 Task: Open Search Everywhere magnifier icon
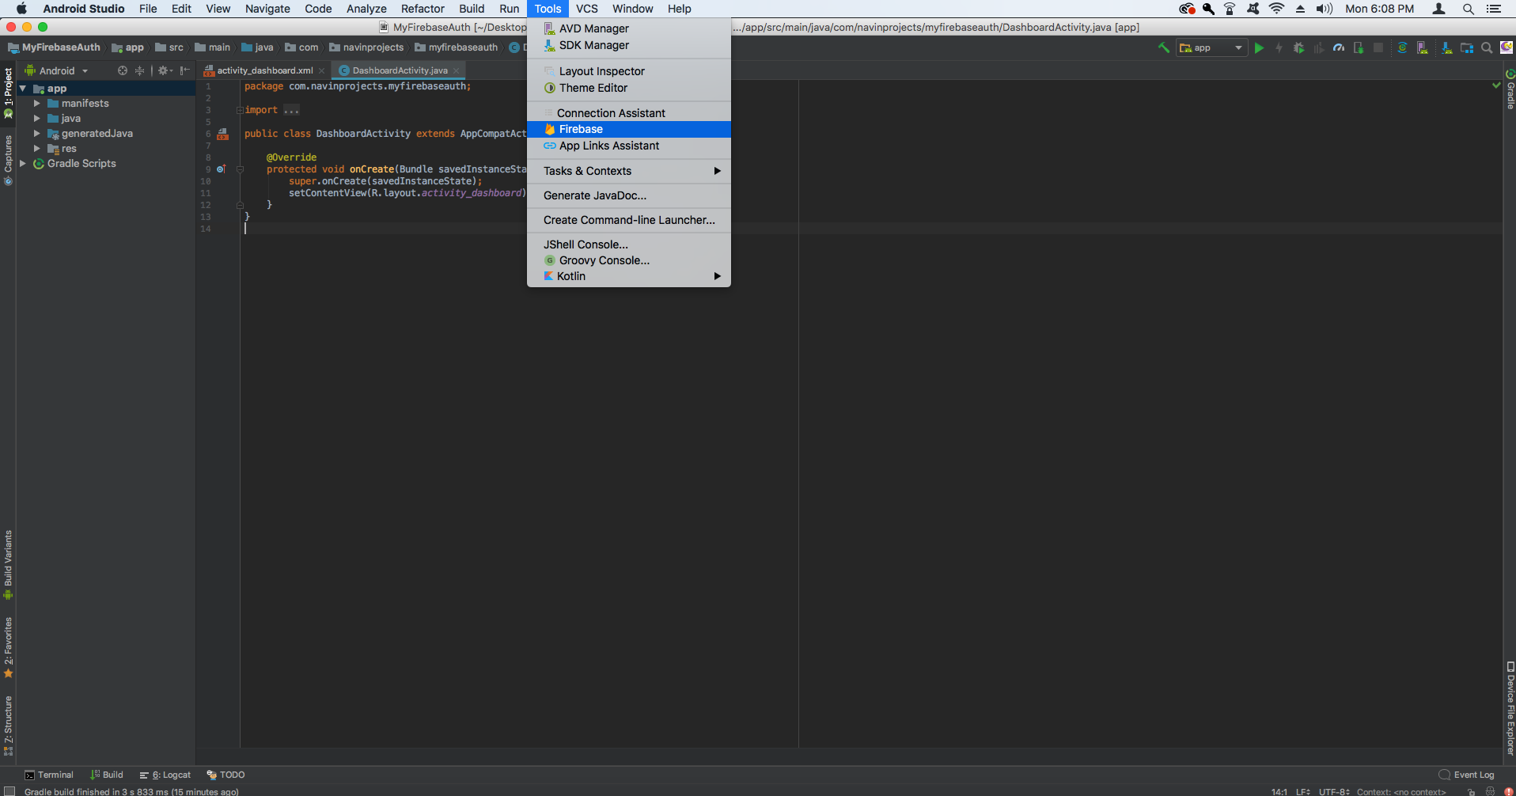[x=1487, y=47]
